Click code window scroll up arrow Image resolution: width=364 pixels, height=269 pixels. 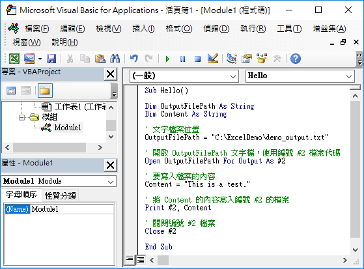tap(355, 96)
